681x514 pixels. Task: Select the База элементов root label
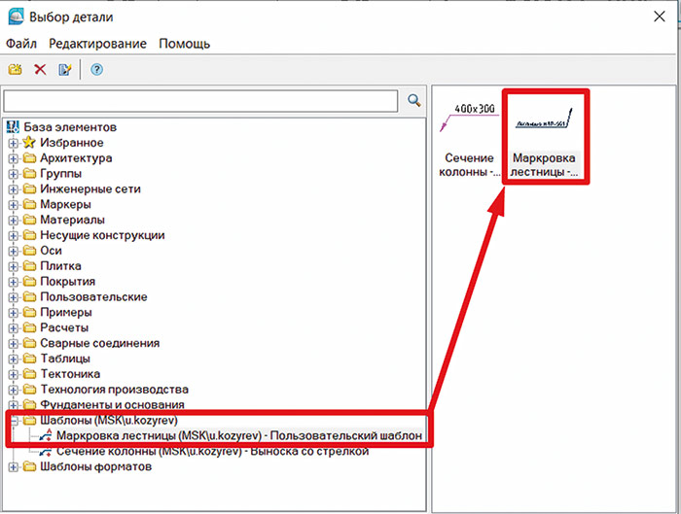[70, 127]
